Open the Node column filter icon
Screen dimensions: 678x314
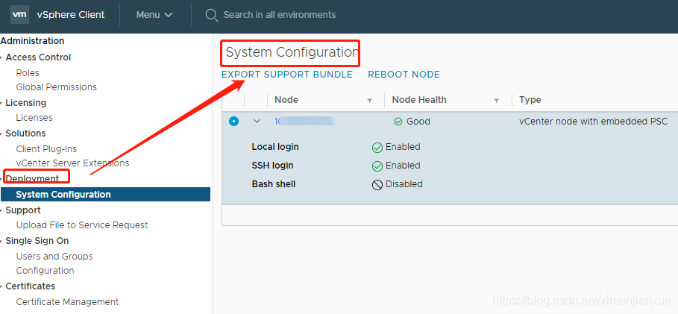pos(370,101)
